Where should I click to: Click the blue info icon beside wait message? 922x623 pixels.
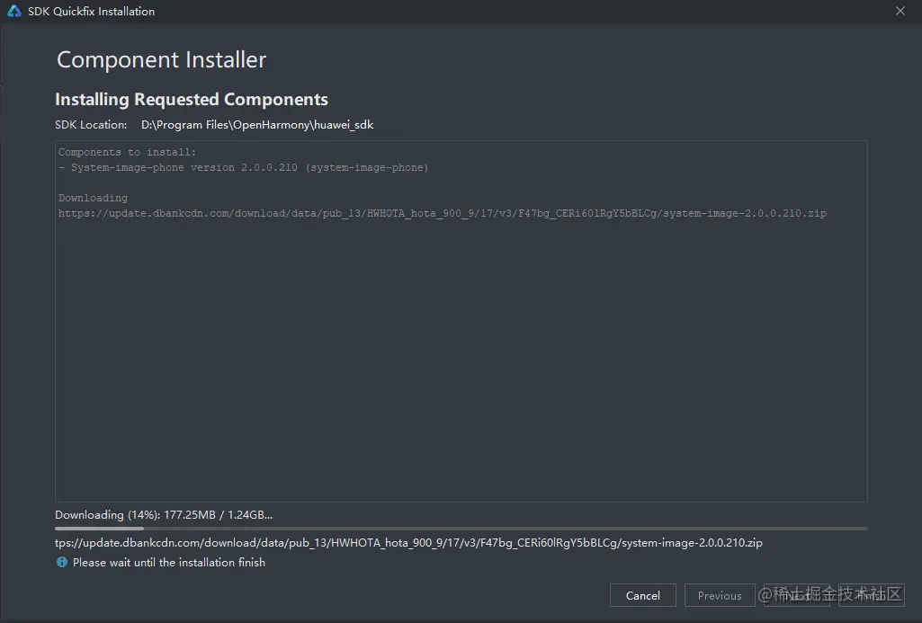(62, 563)
